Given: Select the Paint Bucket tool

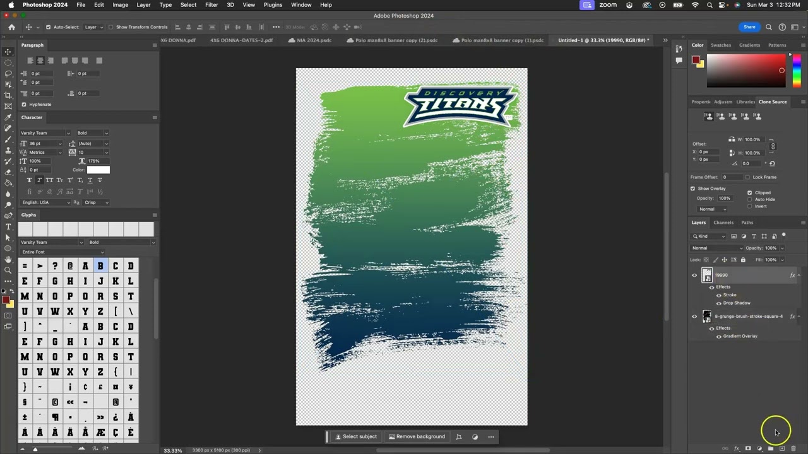Looking at the screenshot, I should tap(8, 183).
